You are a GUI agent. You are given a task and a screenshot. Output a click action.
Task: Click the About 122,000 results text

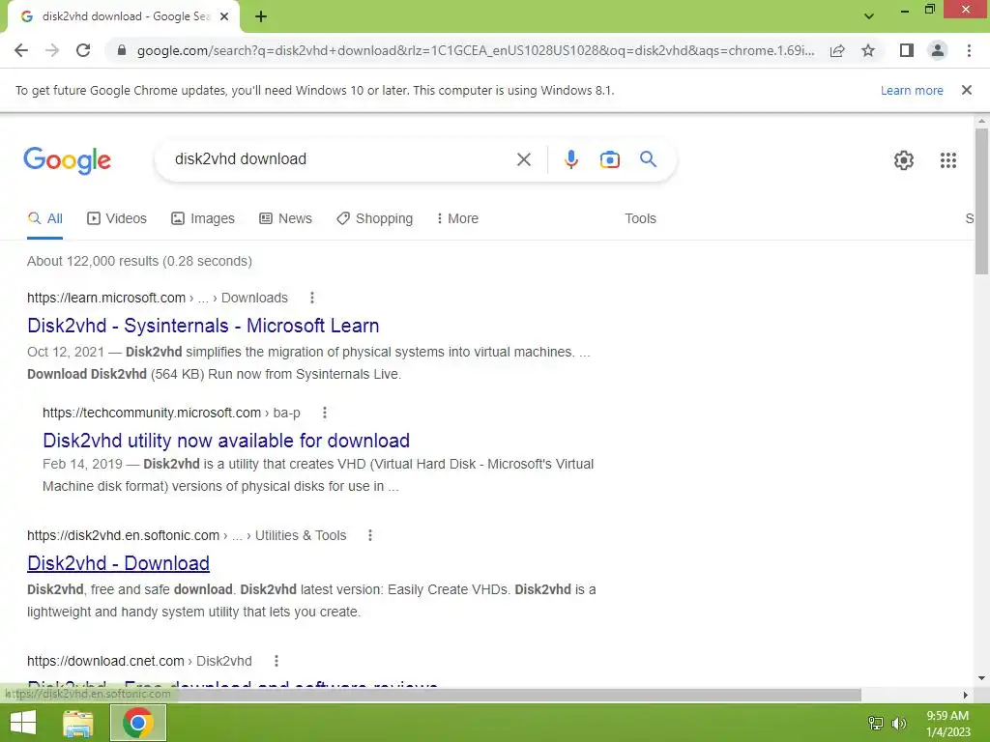pos(139,261)
